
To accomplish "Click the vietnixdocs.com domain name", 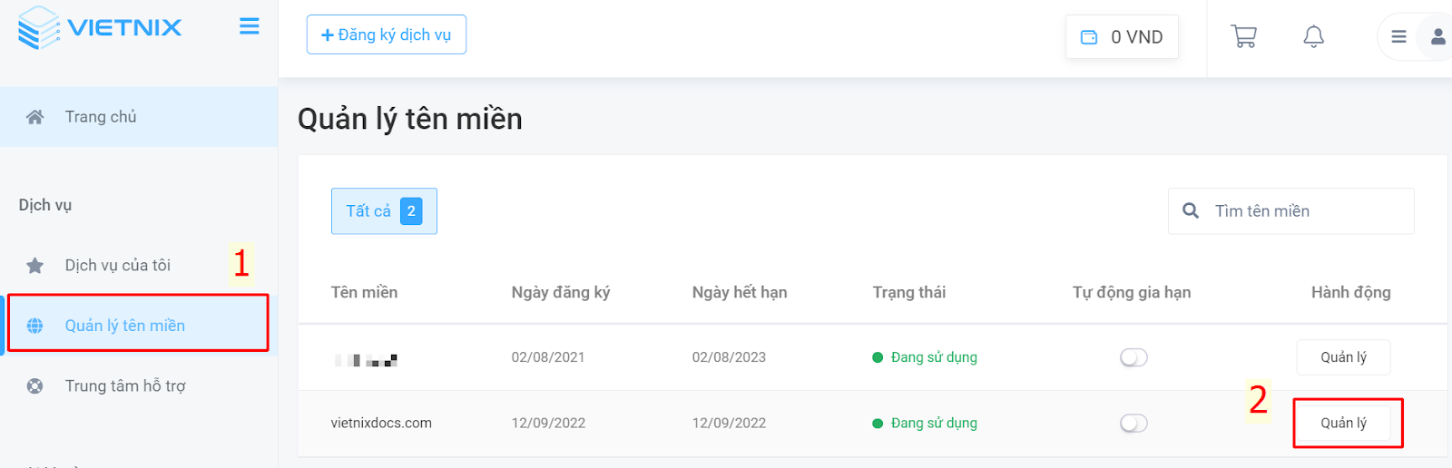I will point(381,424).
